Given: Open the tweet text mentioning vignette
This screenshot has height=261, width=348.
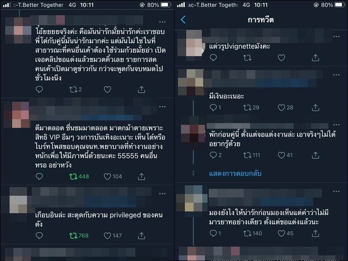Looking at the screenshot, I should 240,46.
